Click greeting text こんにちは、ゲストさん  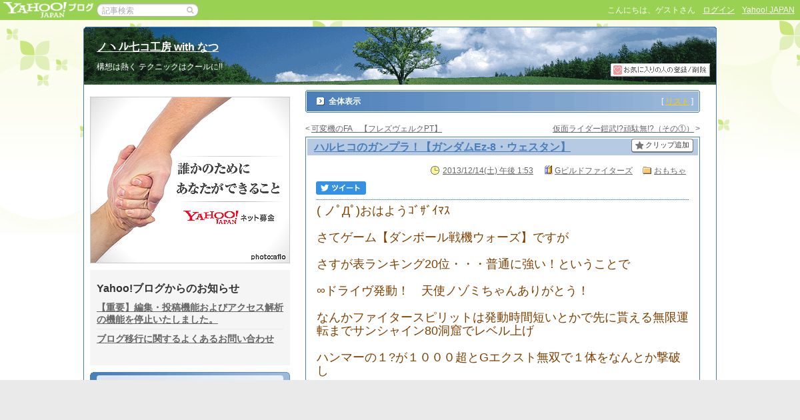point(651,10)
